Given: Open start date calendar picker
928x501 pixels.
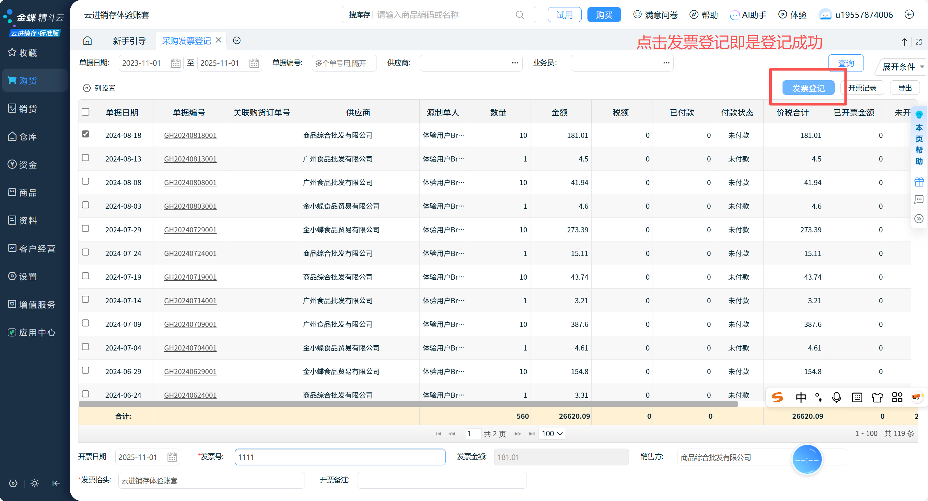Looking at the screenshot, I should tap(175, 63).
